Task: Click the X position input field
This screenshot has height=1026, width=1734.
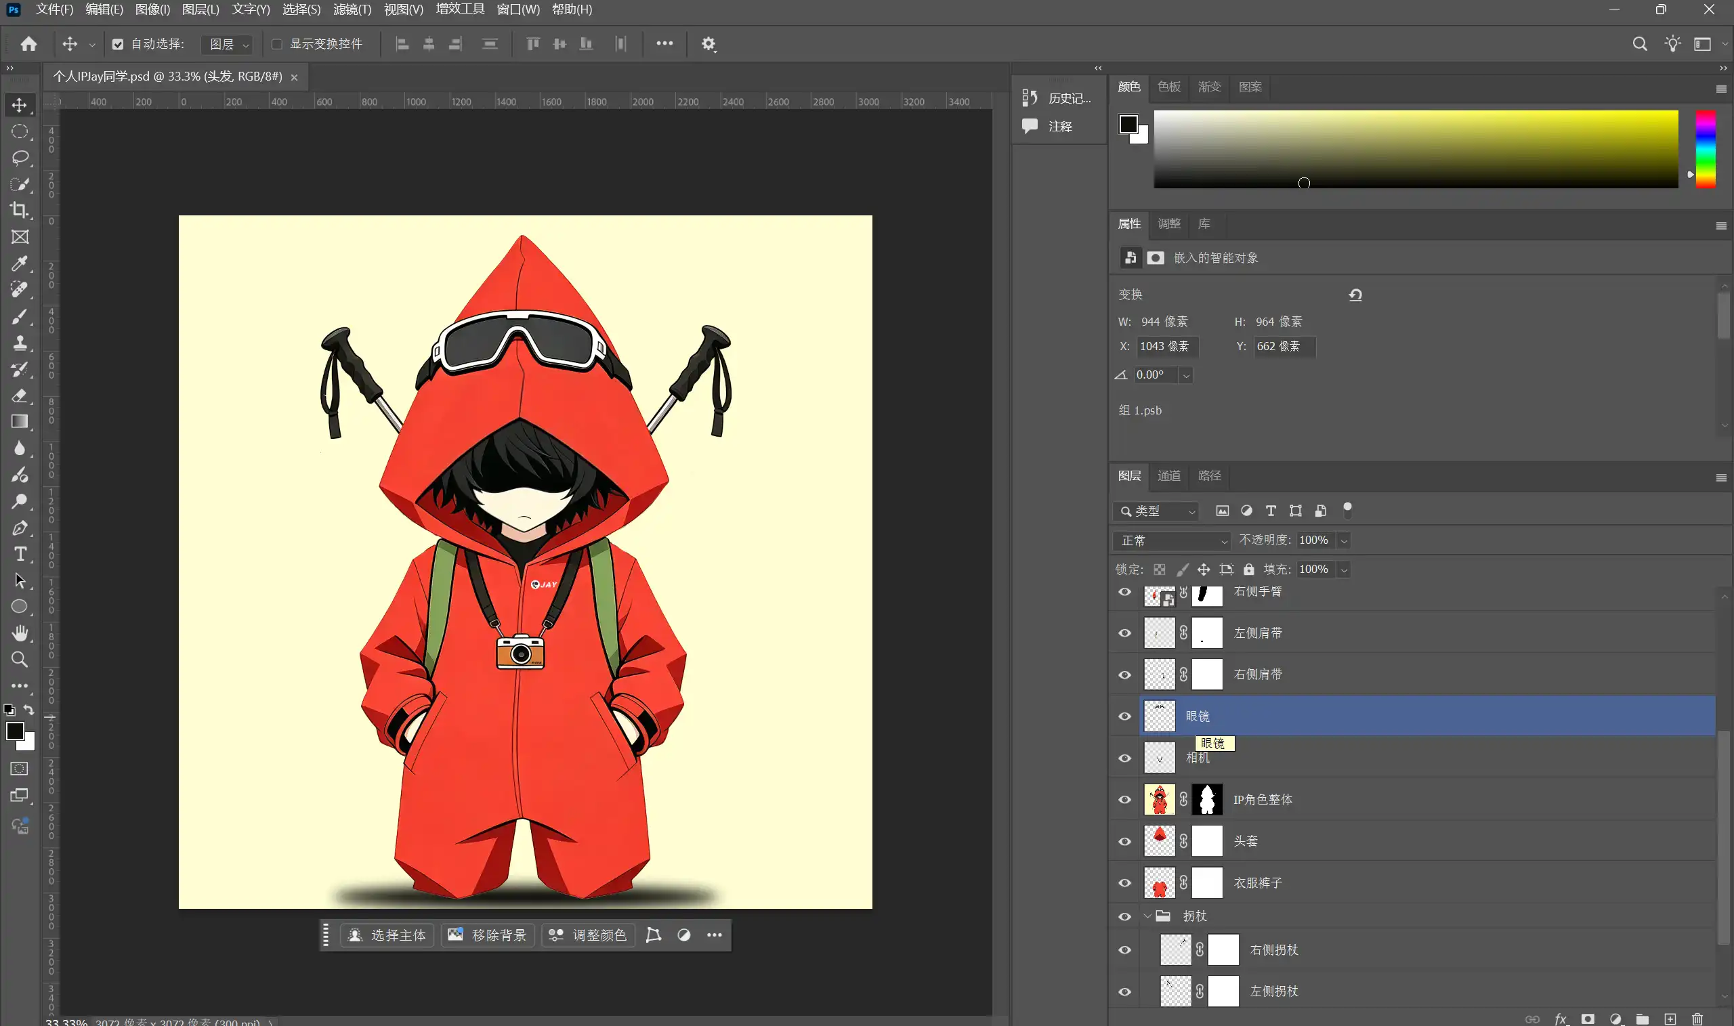Action: [1167, 346]
